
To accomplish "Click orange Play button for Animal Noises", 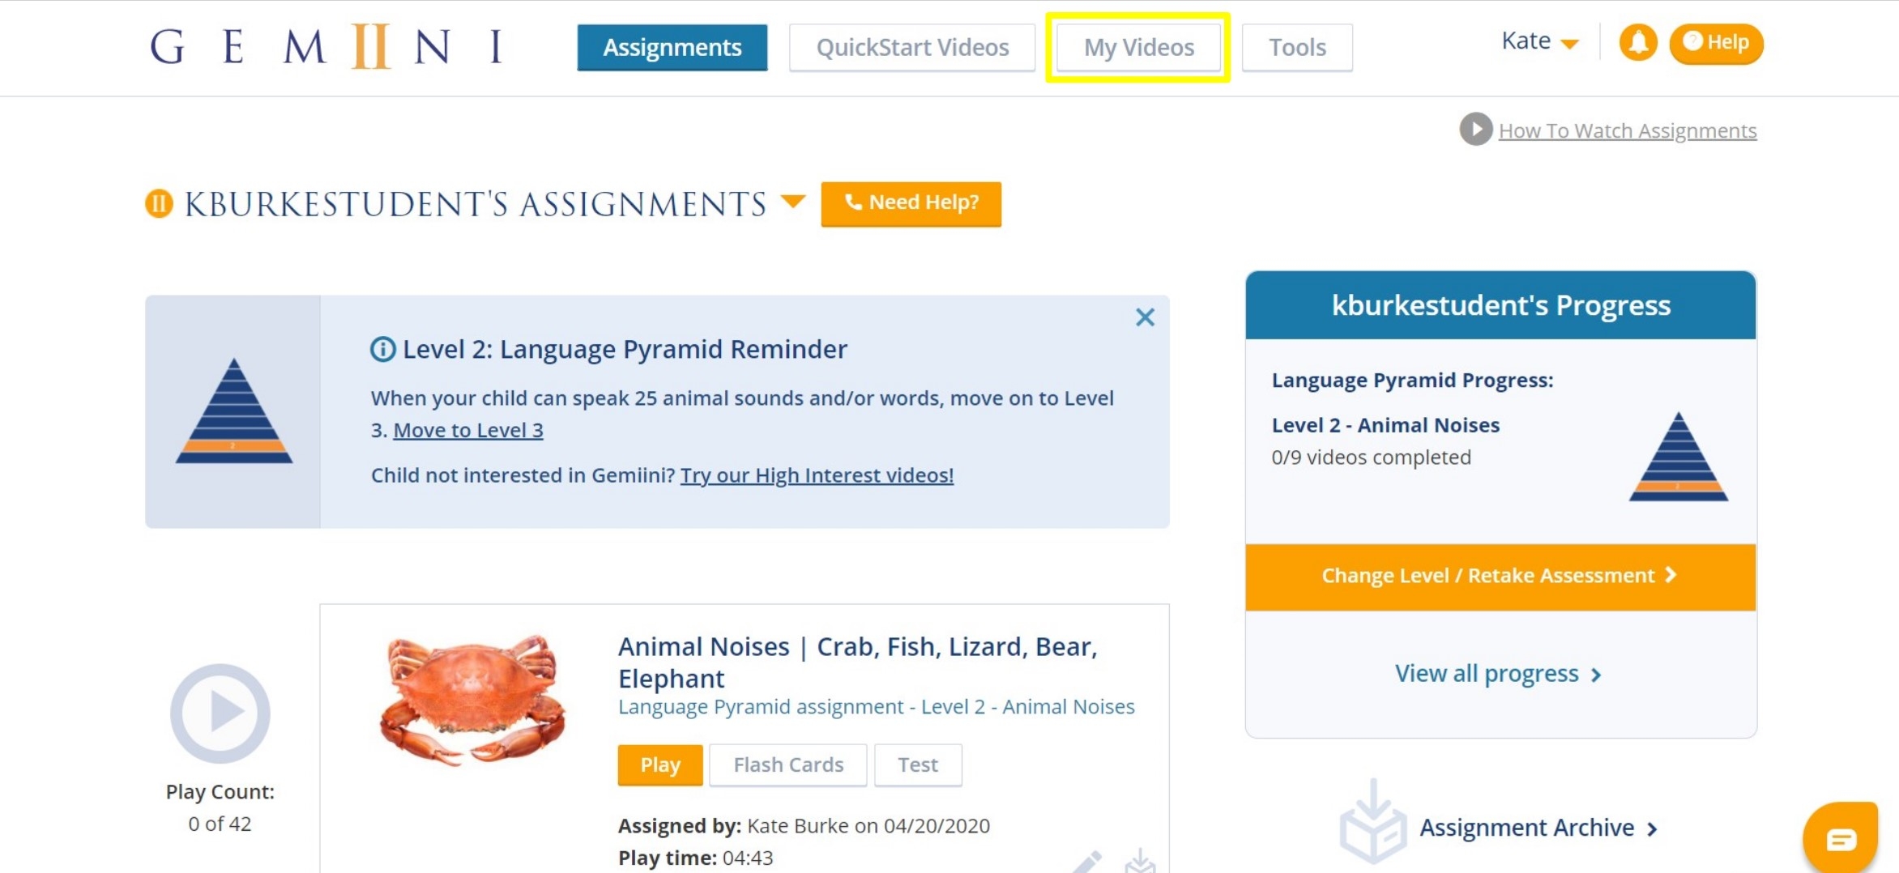I will pos(659,765).
